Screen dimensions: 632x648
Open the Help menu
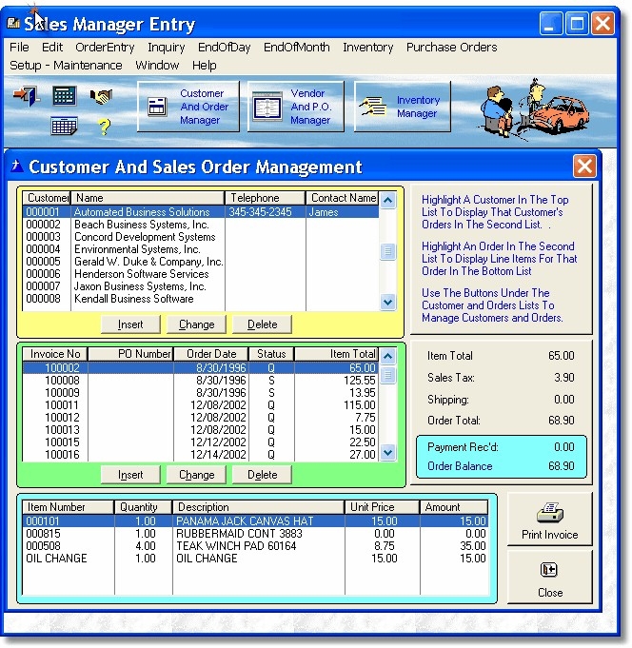(205, 66)
